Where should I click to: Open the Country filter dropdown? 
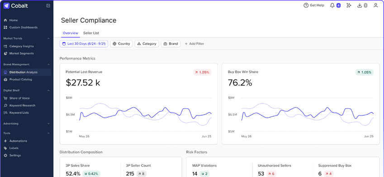point(122,44)
